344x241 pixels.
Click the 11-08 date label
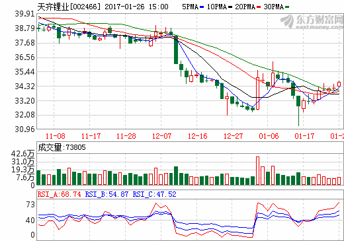55,136
